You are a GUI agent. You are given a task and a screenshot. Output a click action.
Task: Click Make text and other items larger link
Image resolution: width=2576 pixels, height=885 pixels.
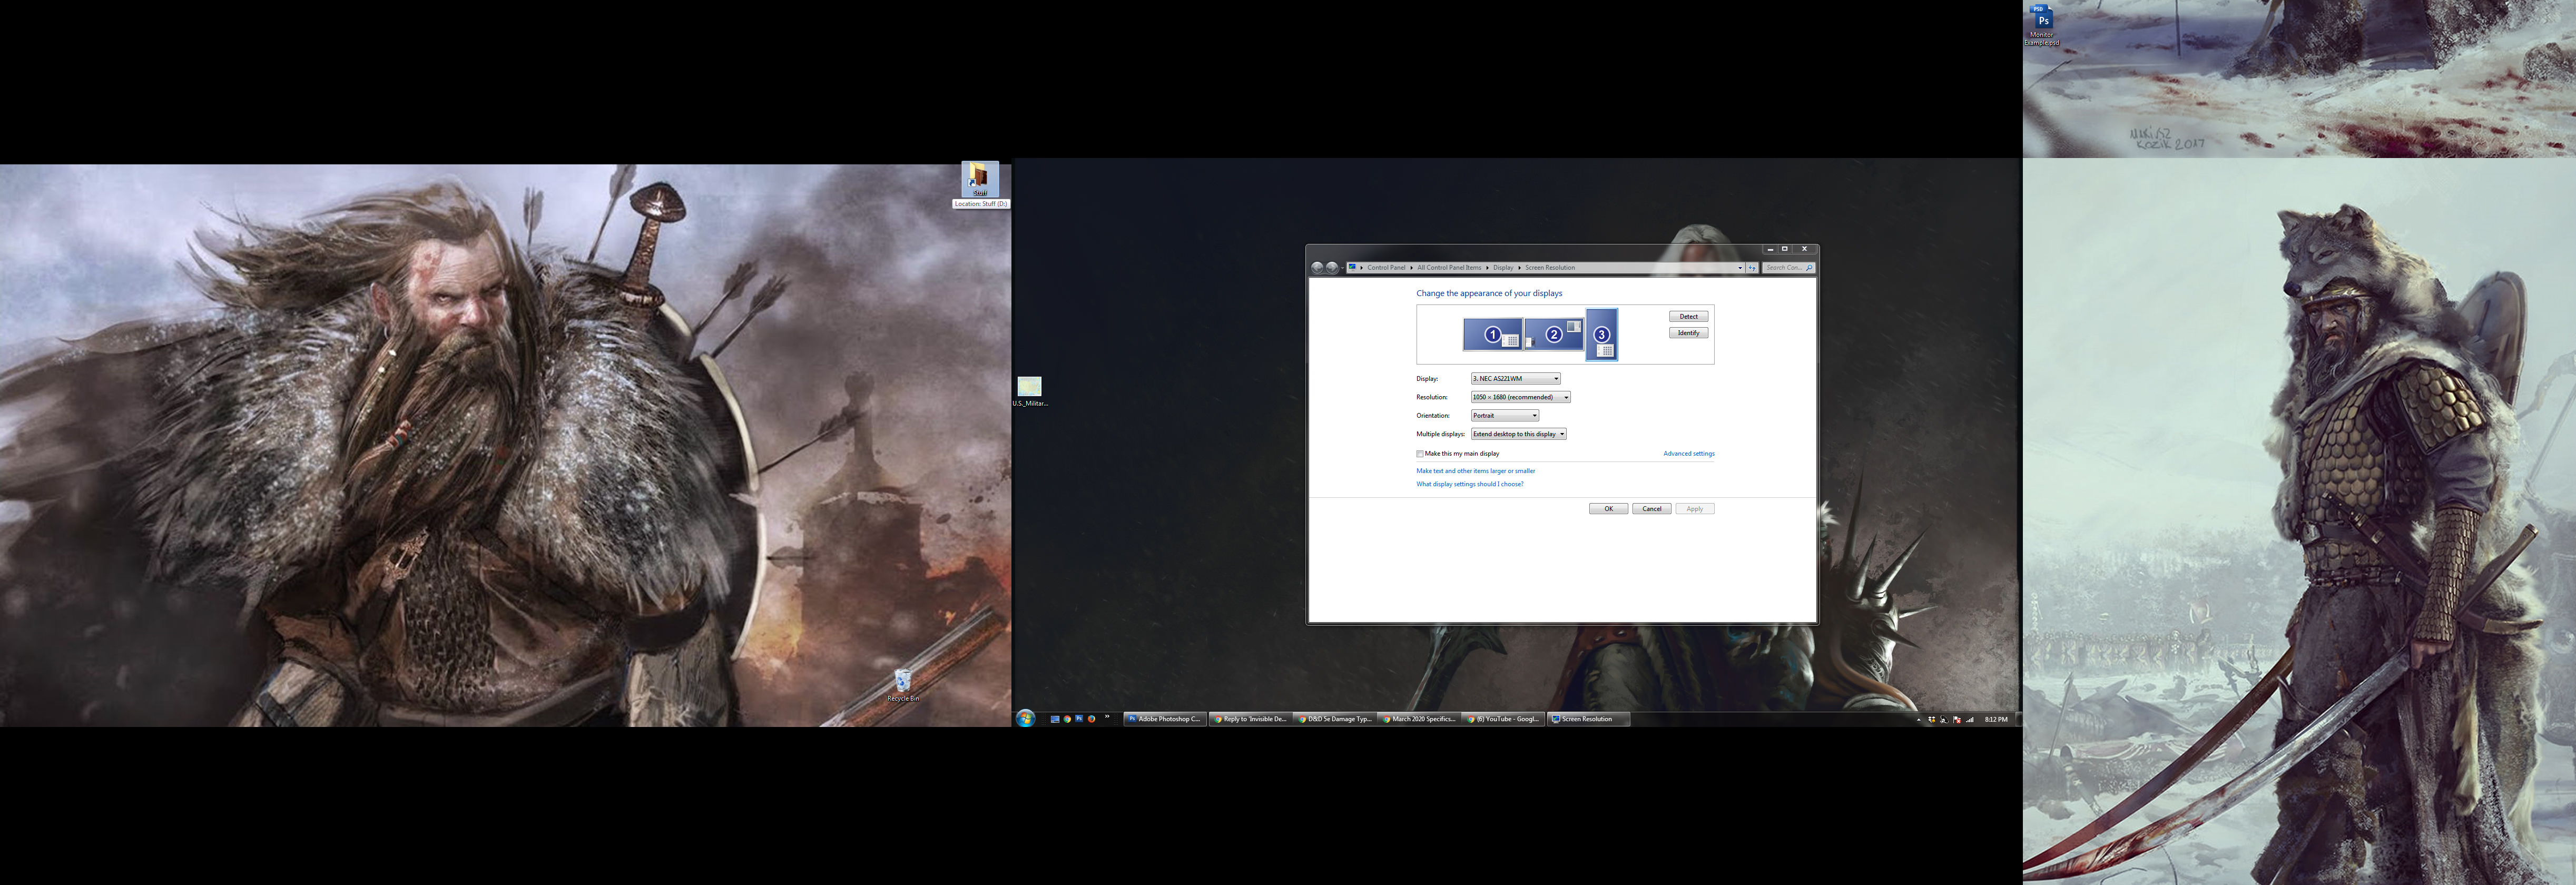pos(1475,471)
